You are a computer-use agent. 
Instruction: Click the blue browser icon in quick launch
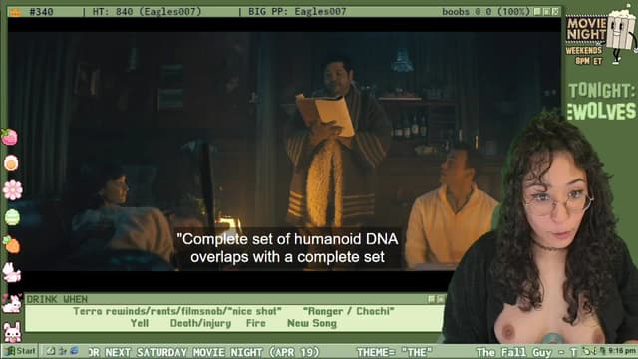tap(74, 351)
